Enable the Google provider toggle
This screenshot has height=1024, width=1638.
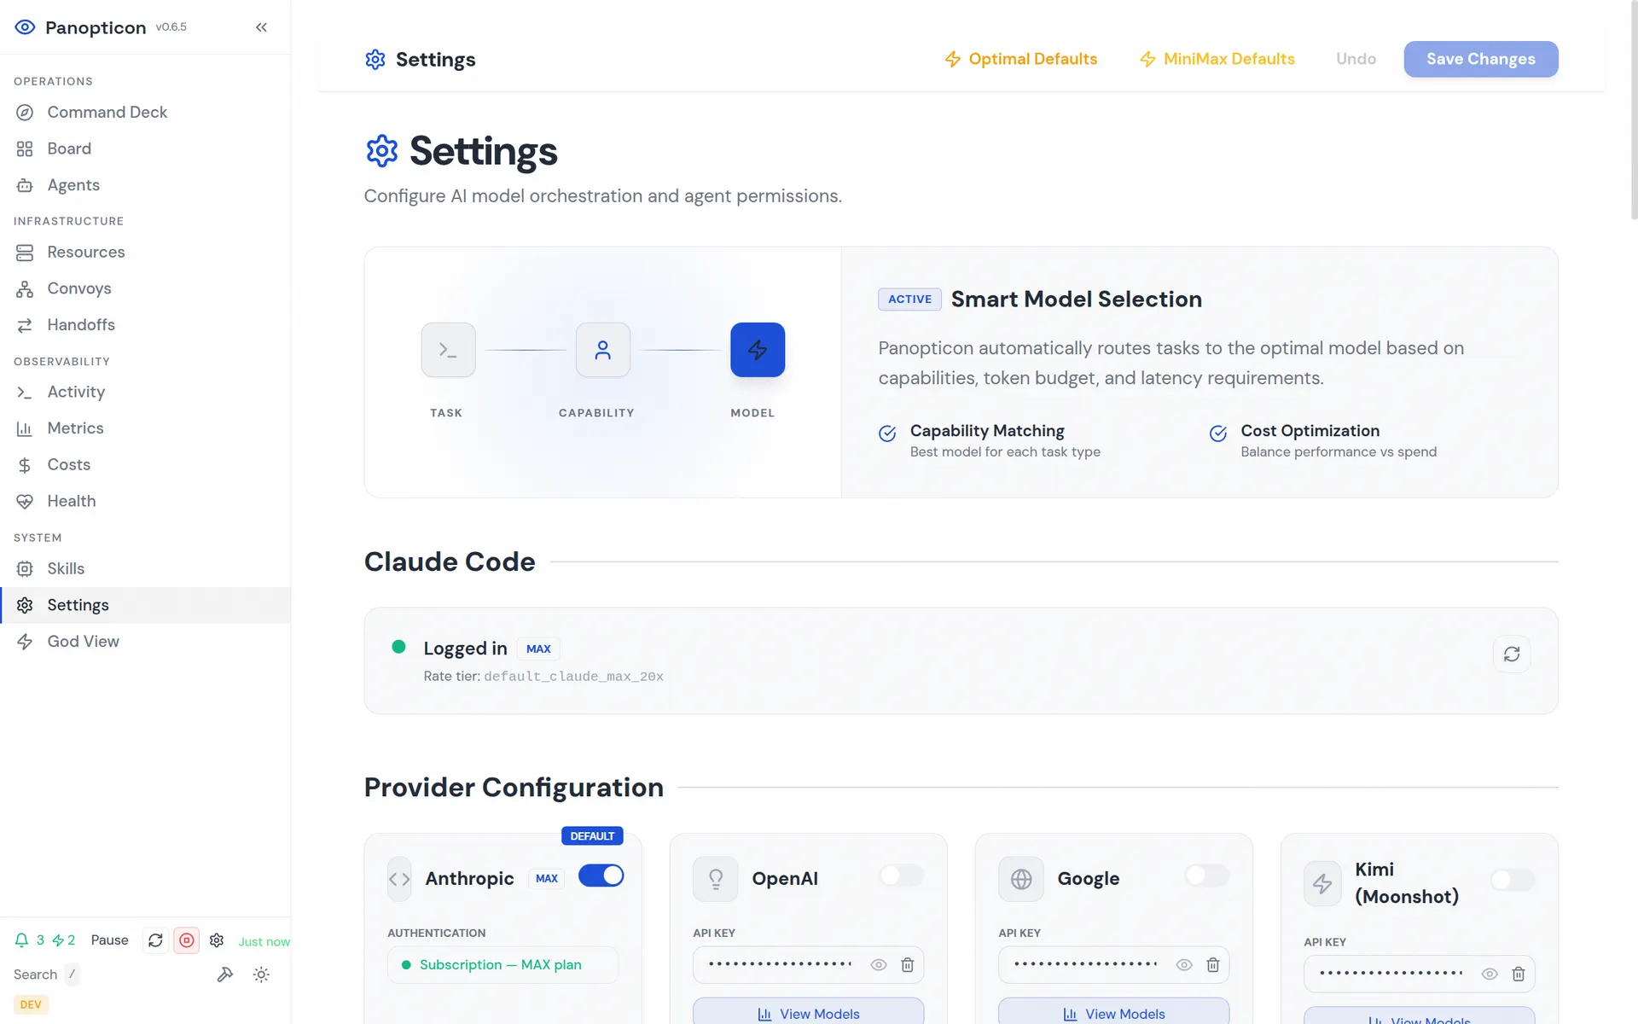[x=1207, y=876]
